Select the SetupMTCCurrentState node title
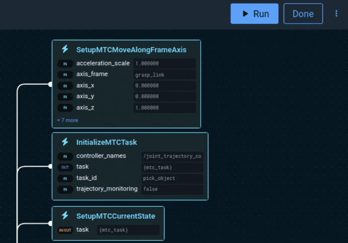This screenshot has height=243, width=348. click(x=116, y=216)
